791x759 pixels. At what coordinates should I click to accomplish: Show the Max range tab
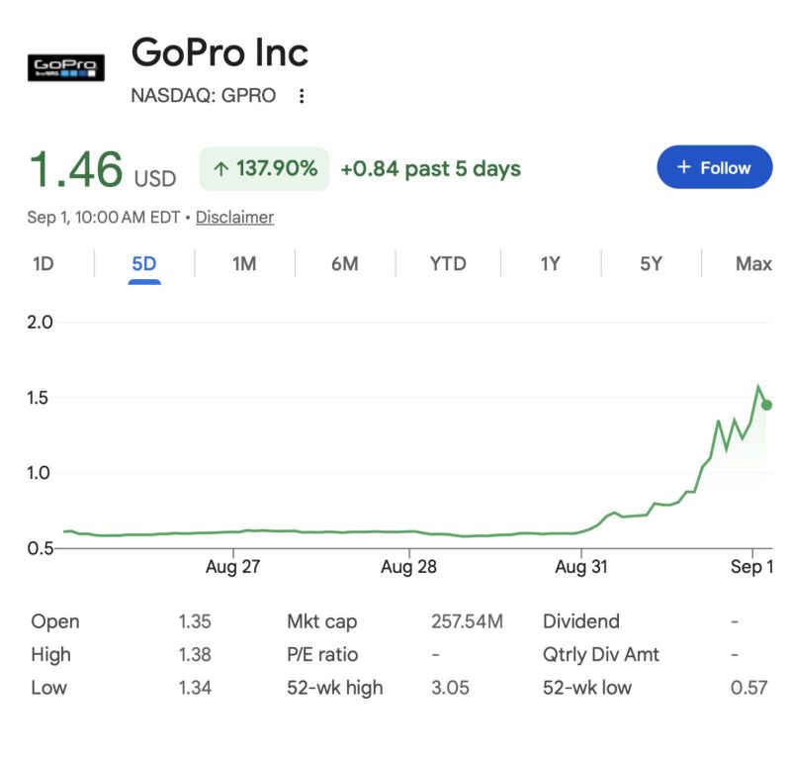[x=753, y=263]
